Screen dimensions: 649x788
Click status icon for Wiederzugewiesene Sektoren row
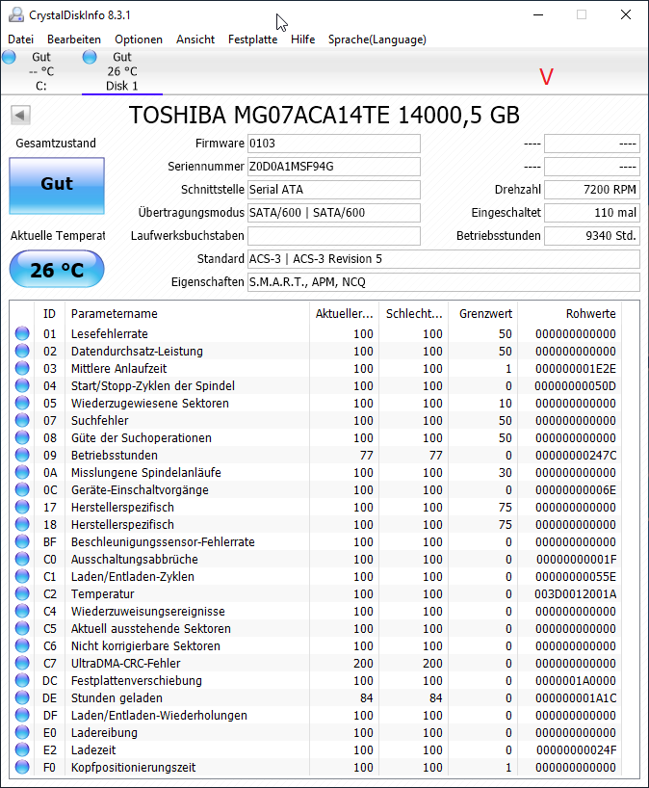22,403
